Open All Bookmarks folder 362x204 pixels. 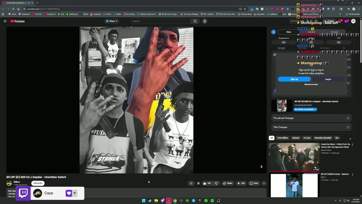(353, 14)
